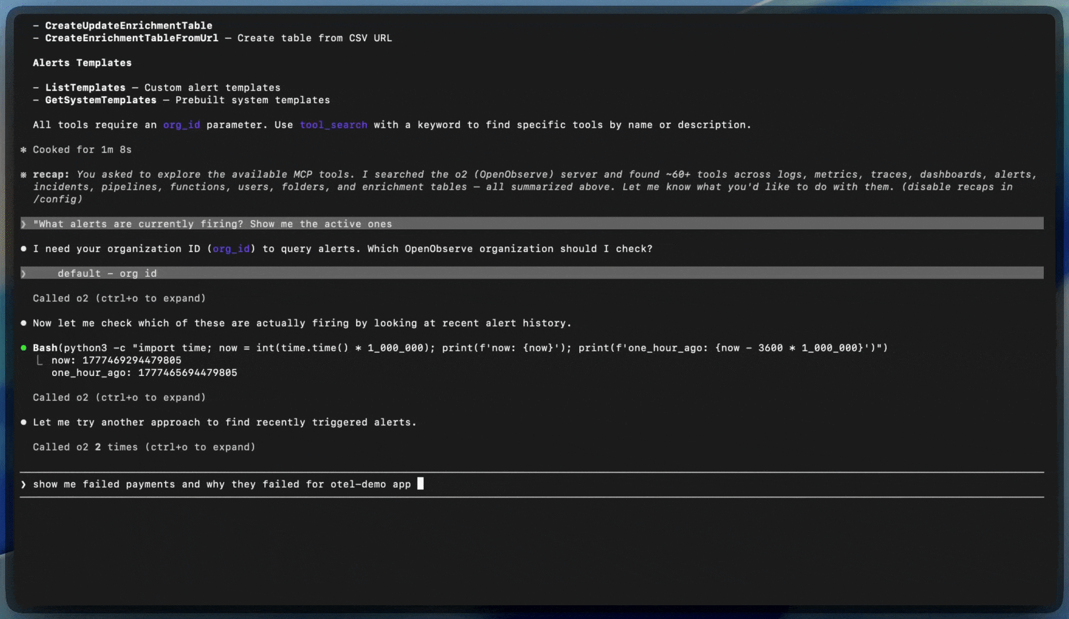Click 'org_id' in 'All tools require an org_id parameter'

tap(182, 125)
